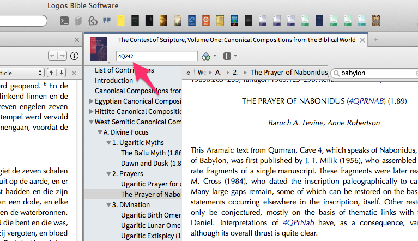Click the 'A.' breadcrumb segment
418x241 pixels.
[219, 73]
